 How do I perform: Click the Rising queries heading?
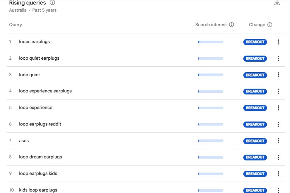(x=27, y=3)
